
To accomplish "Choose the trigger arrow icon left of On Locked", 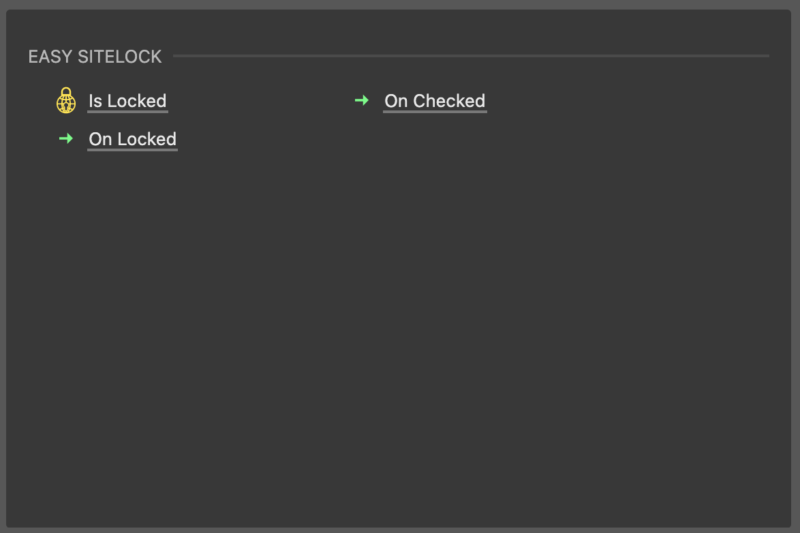I will (x=66, y=139).
